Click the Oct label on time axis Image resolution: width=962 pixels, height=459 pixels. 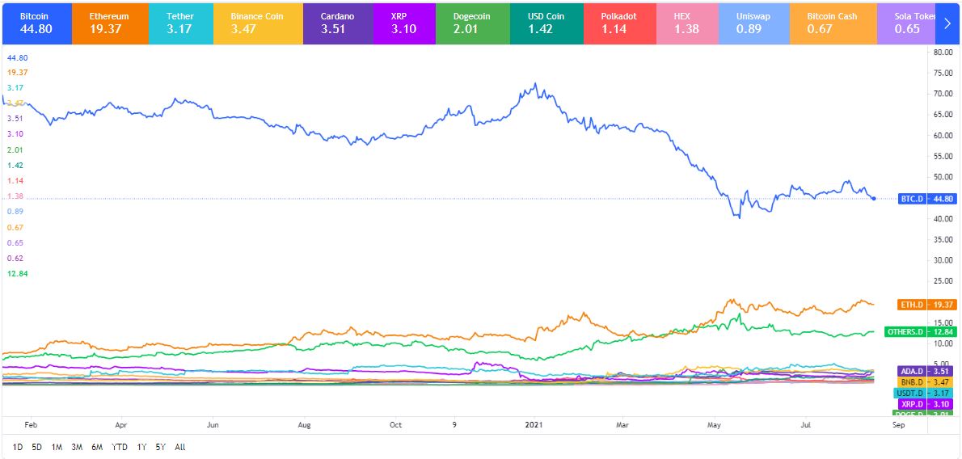pyautogui.click(x=396, y=424)
